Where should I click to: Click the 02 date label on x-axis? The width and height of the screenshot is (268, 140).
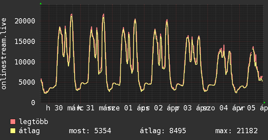(x=158, y=108)
